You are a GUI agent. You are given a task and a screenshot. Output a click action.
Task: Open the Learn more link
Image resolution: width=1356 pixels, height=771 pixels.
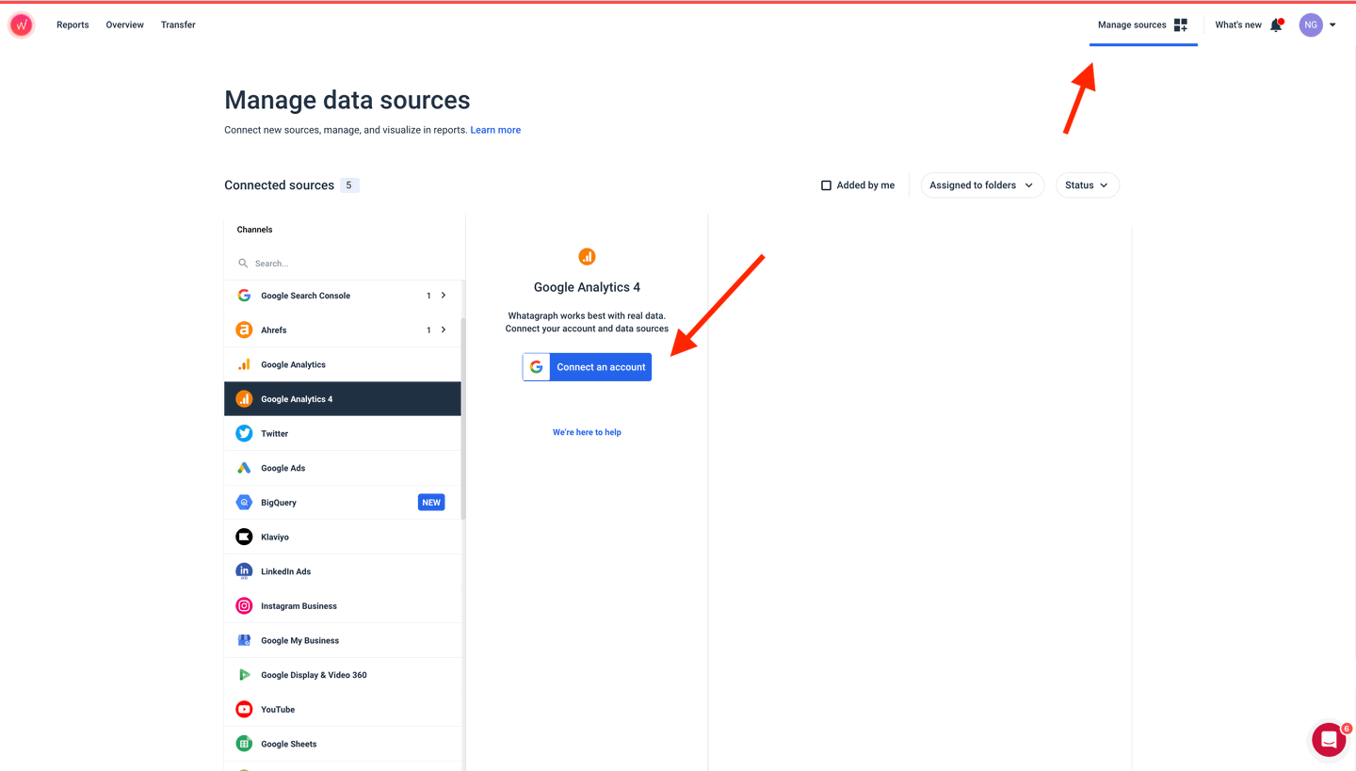tap(495, 130)
